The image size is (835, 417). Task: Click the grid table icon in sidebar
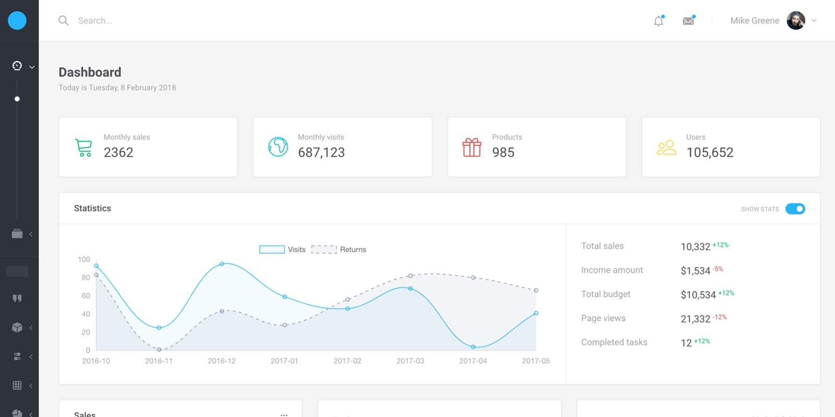click(17, 385)
